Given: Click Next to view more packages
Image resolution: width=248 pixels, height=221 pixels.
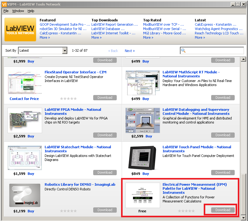Looking at the screenshot, I should (x=129, y=50).
